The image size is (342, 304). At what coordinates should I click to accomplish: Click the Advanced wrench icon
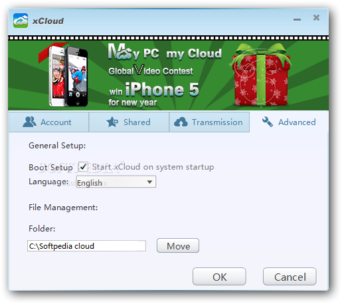(x=268, y=122)
